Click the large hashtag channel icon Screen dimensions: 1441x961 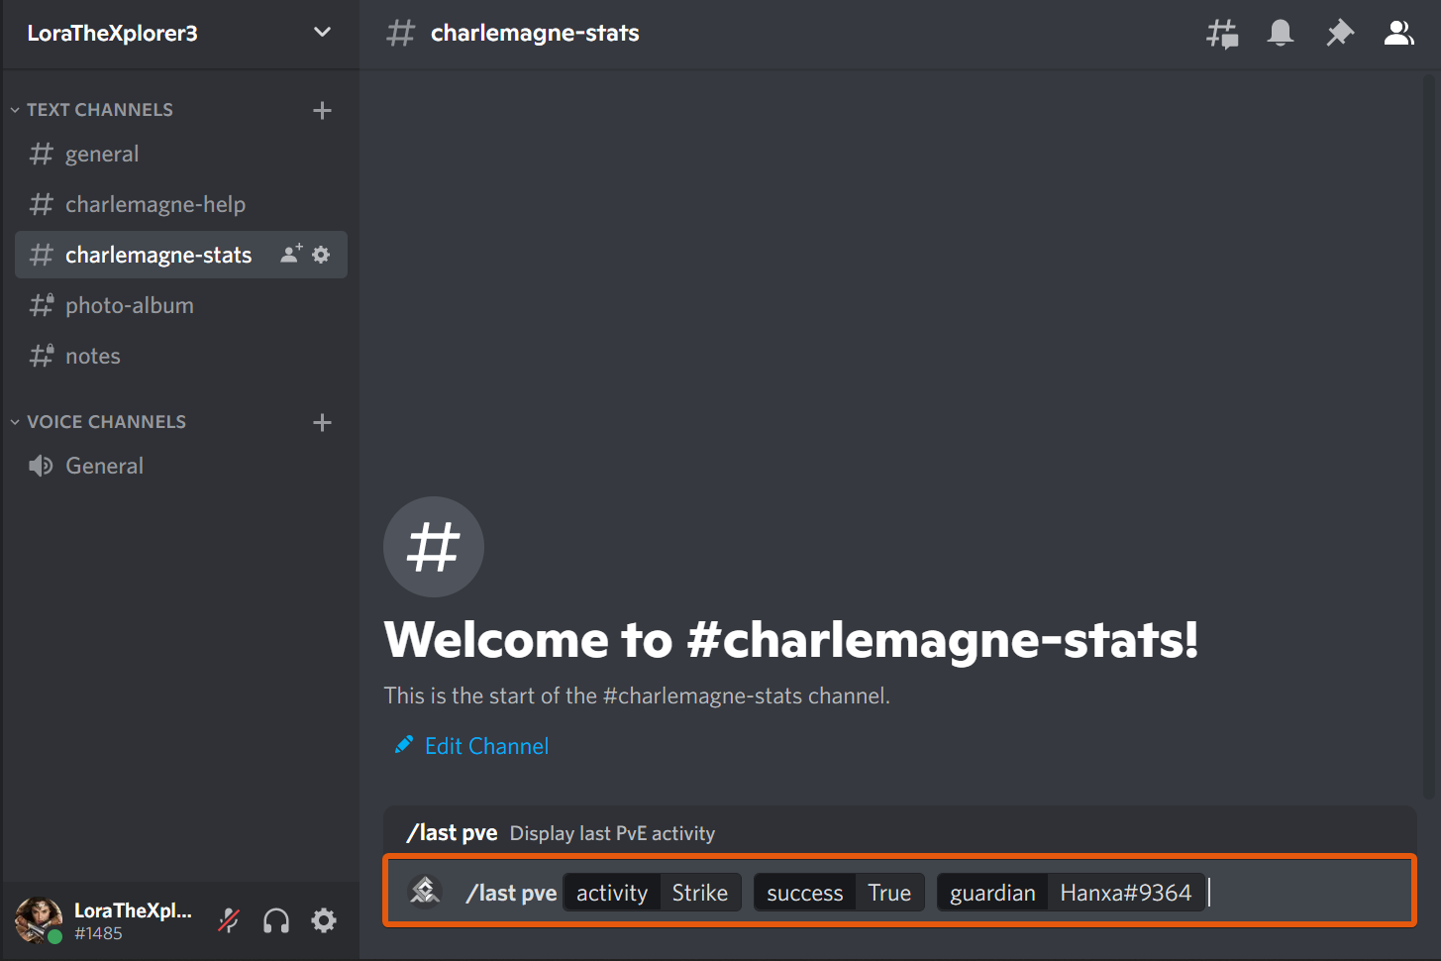434,547
